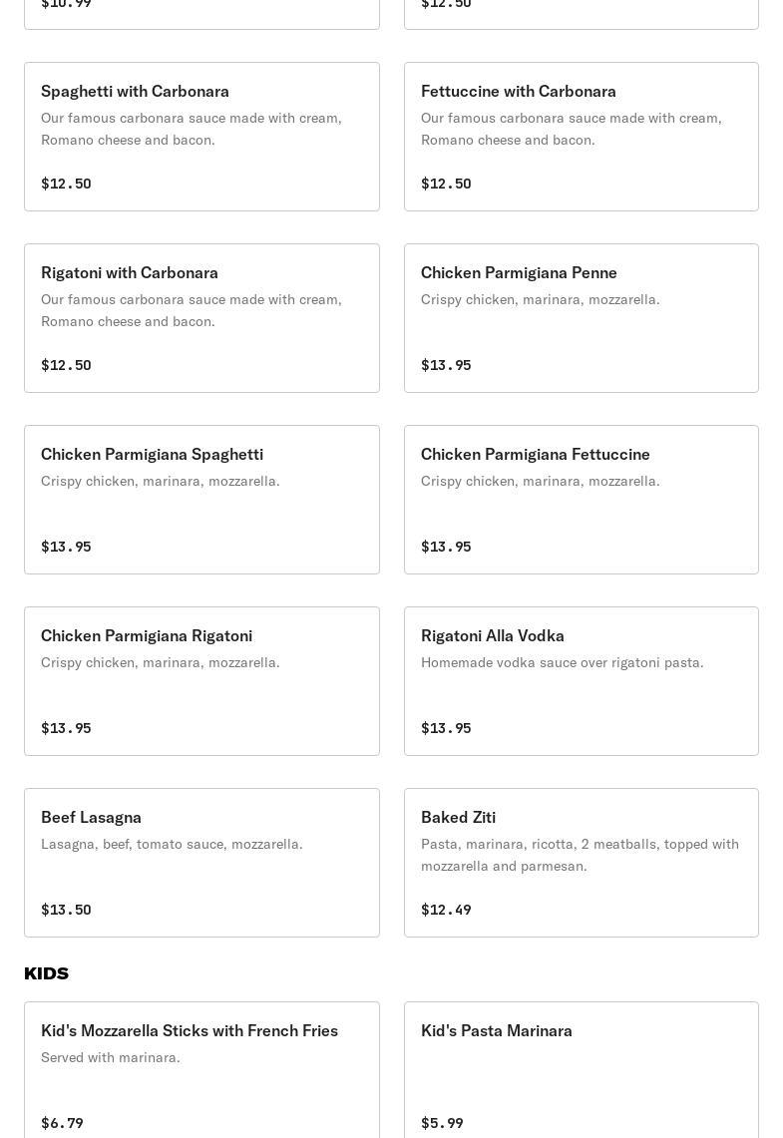783x1138 pixels.
Task: Select Rigatoni Alla Vodka card
Action: pos(581,681)
